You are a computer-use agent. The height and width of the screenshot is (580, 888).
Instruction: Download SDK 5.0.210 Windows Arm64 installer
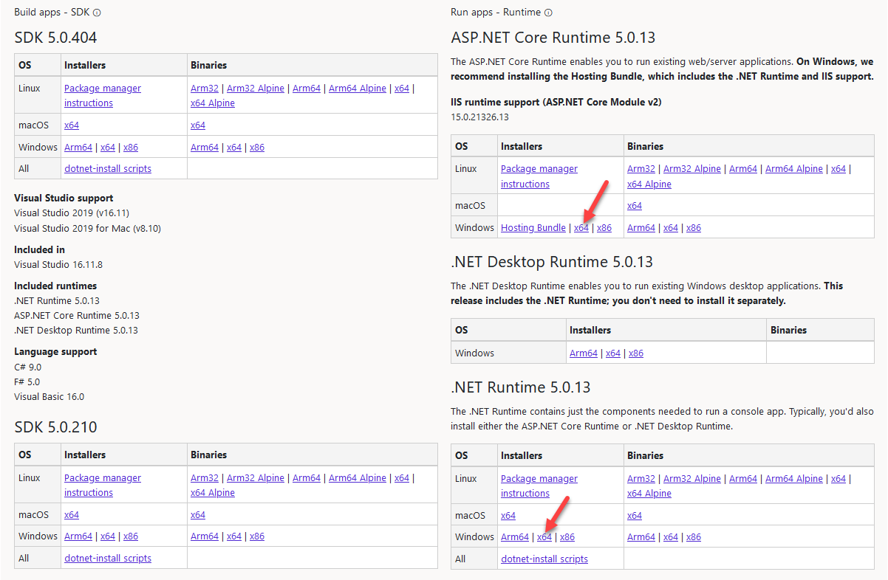pos(78,536)
